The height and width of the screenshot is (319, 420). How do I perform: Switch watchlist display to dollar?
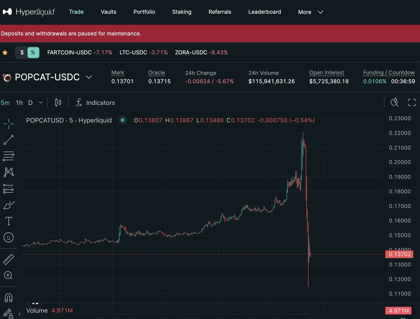point(22,53)
